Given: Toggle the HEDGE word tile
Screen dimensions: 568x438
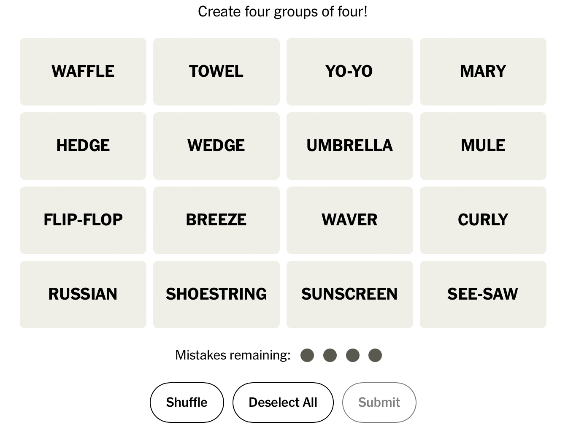Looking at the screenshot, I should [x=83, y=146].
